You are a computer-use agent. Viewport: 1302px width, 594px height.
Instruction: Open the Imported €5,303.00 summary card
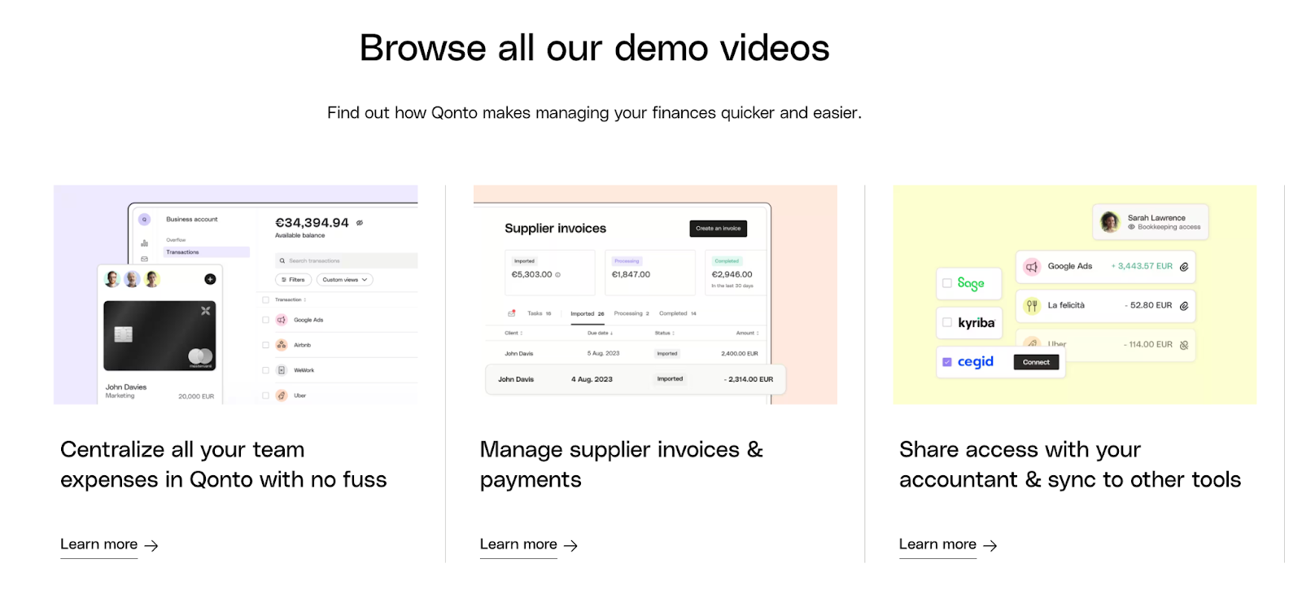[x=549, y=273]
